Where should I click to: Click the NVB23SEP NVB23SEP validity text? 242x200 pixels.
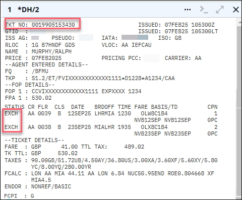[162, 134]
